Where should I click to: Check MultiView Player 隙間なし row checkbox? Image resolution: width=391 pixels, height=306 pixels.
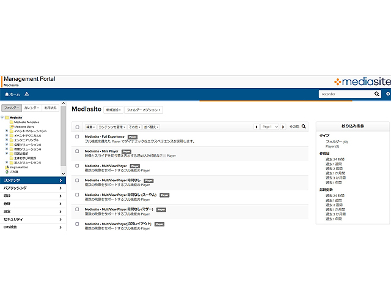point(77,180)
